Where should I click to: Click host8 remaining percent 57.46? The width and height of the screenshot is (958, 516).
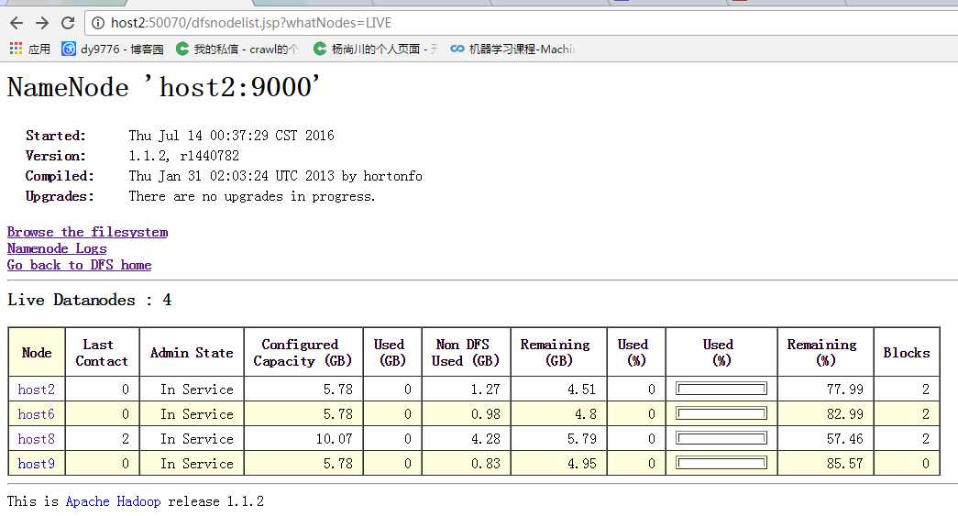point(845,439)
